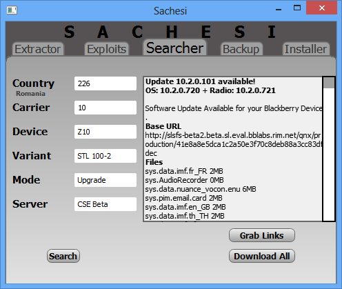Click the 'Software Update Available' description line
The image size is (342, 289).
(233, 108)
